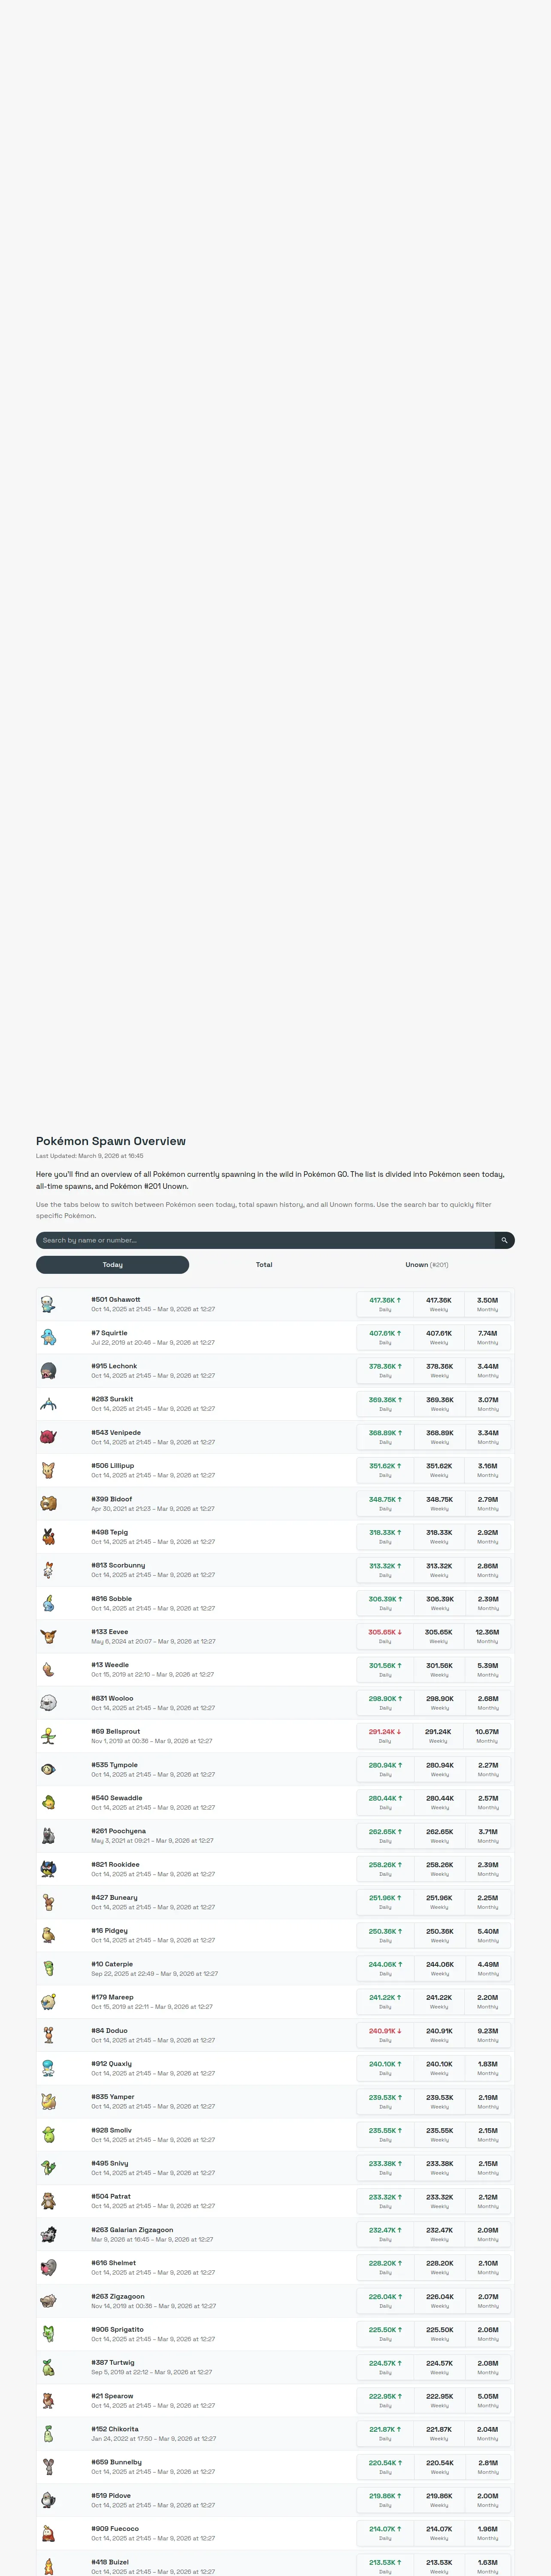Click the Surskit sprite icon

(48, 1404)
